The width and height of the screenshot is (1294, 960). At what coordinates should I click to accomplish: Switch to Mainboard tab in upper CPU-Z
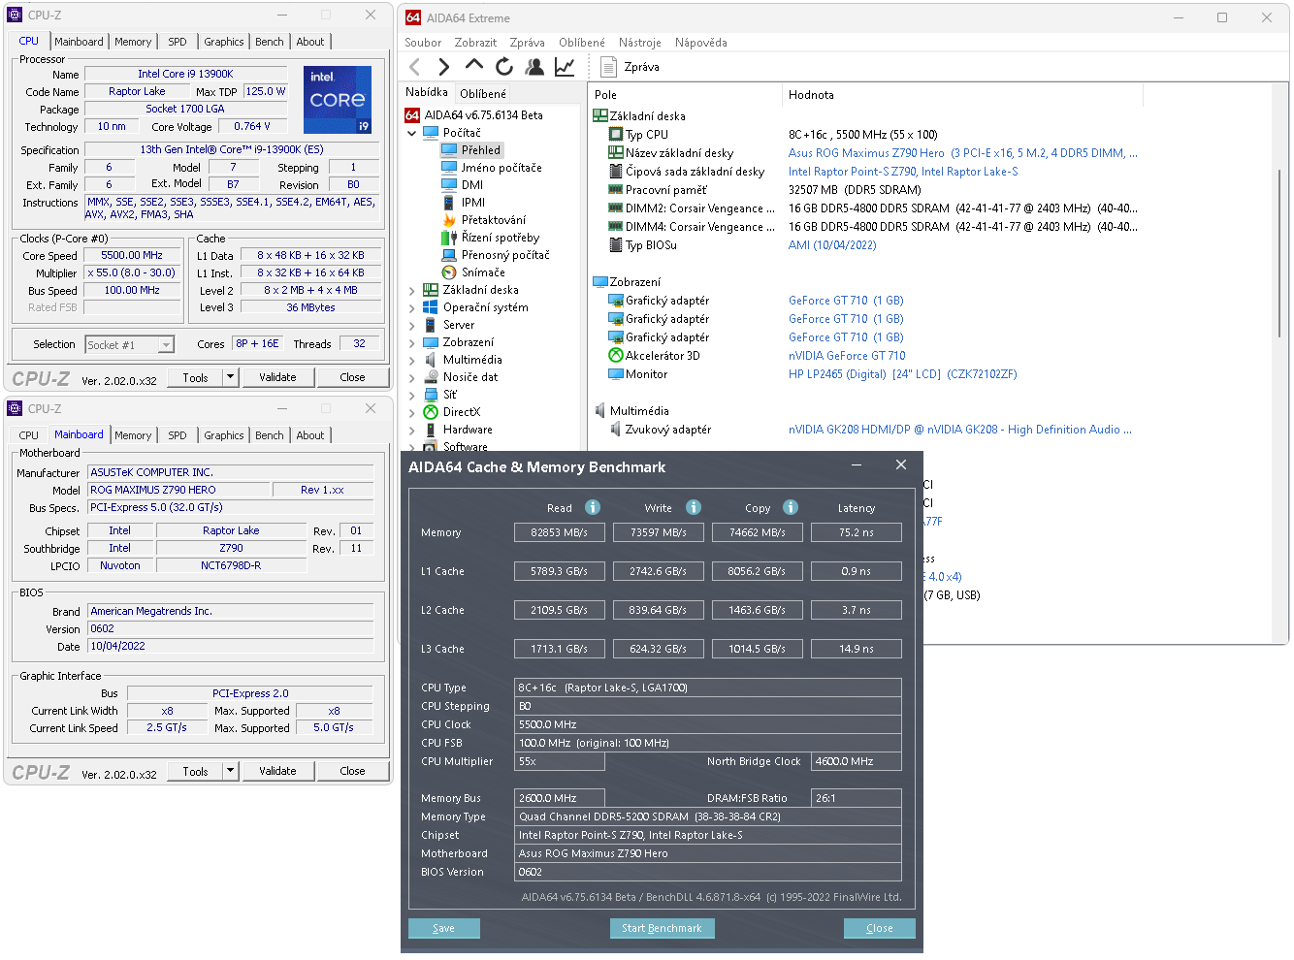tap(79, 42)
